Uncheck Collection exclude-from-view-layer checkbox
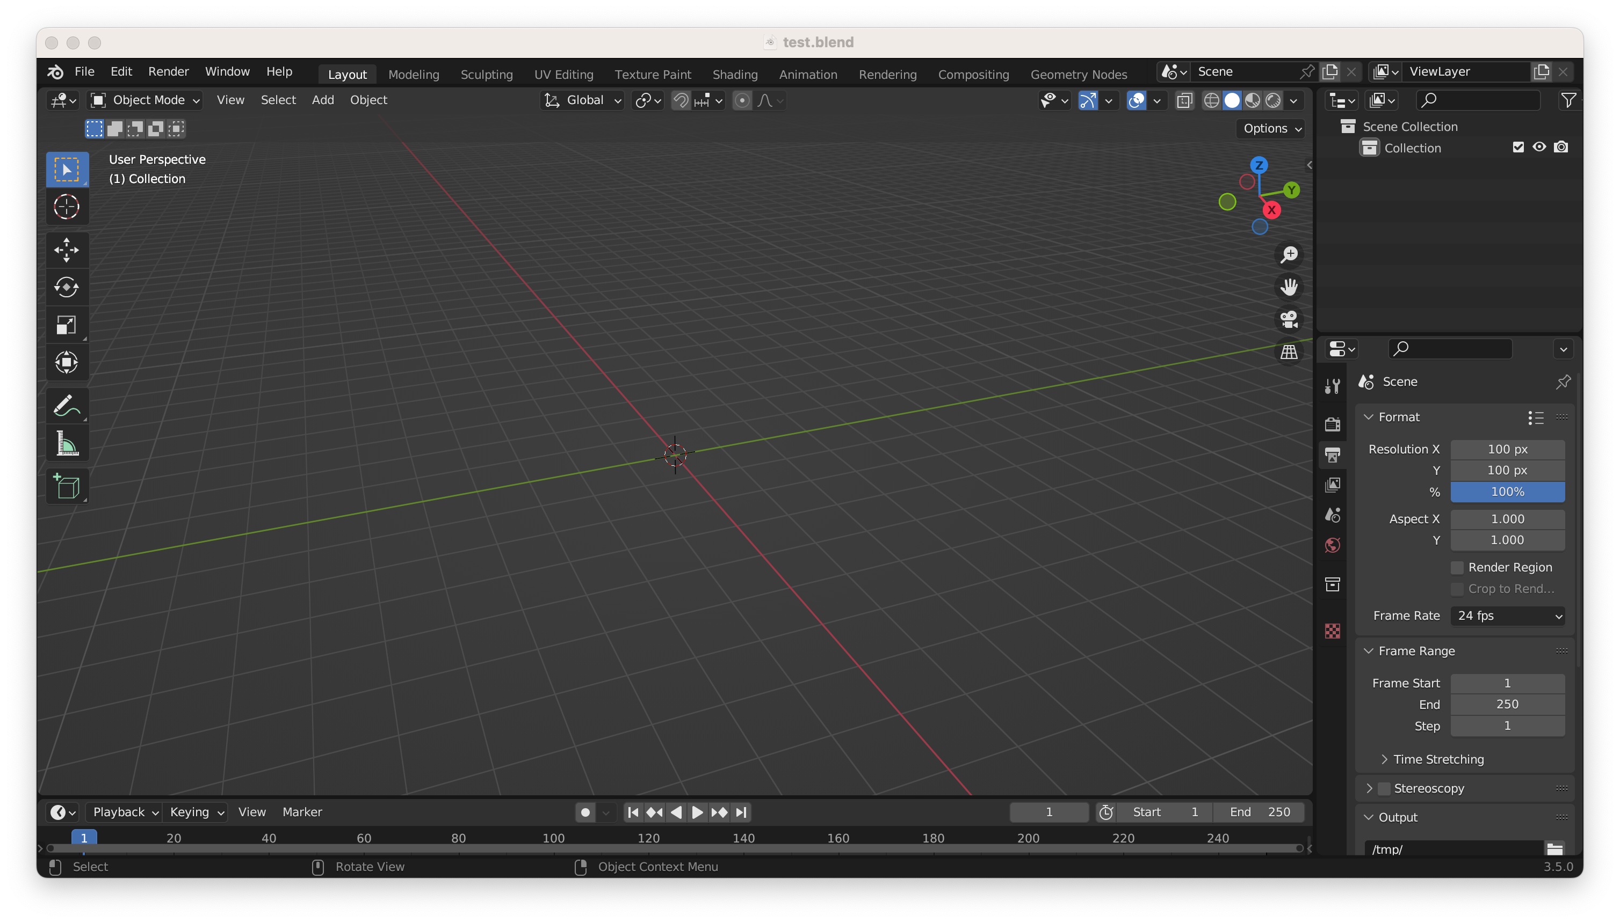This screenshot has width=1620, height=923. tap(1518, 147)
